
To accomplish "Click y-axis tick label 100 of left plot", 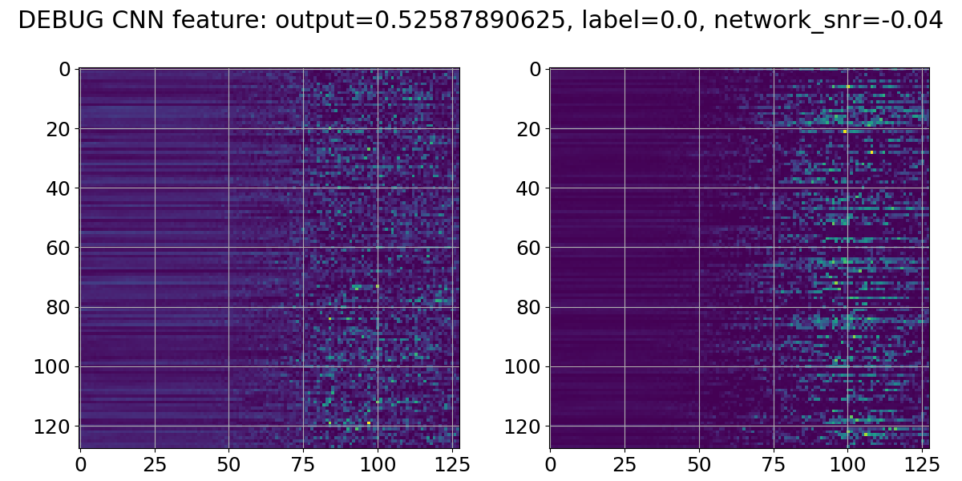I will coord(53,366).
